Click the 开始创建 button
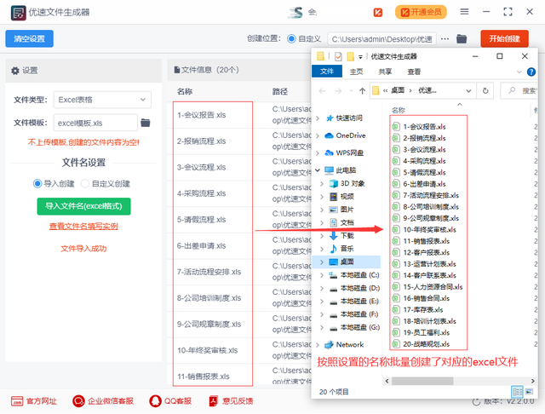The width and height of the screenshot is (545, 414). tap(504, 39)
